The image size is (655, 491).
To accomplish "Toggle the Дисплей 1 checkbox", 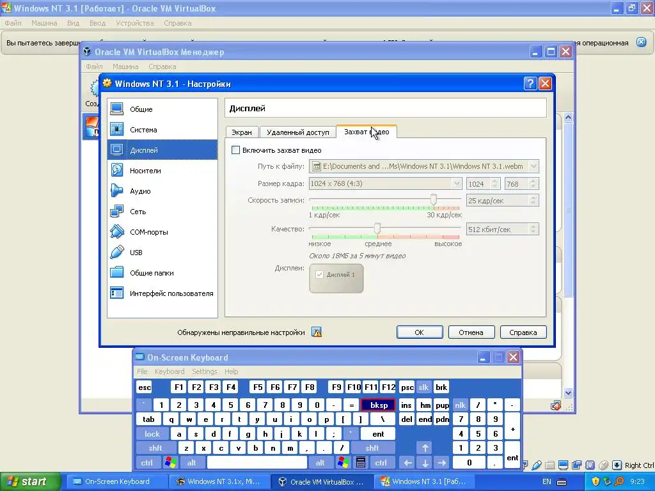I will coord(320,275).
